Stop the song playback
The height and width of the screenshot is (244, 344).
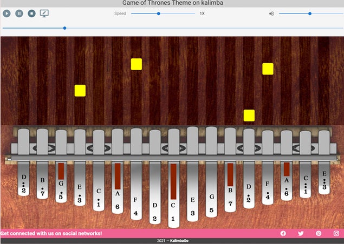31,13
